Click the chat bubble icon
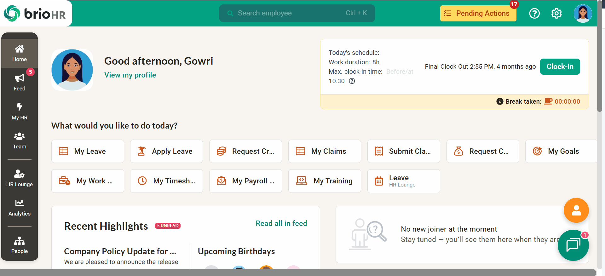 (x=573, y=245)
